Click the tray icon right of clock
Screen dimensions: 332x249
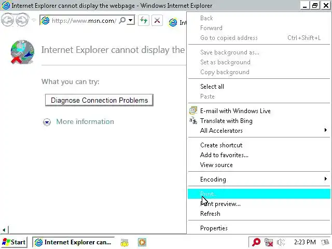pyautogui.click(x=325, y=242)
